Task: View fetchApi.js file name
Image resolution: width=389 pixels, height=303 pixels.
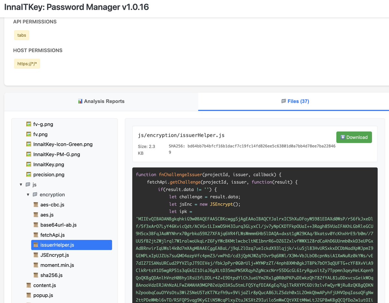Action: coord(53,235)
